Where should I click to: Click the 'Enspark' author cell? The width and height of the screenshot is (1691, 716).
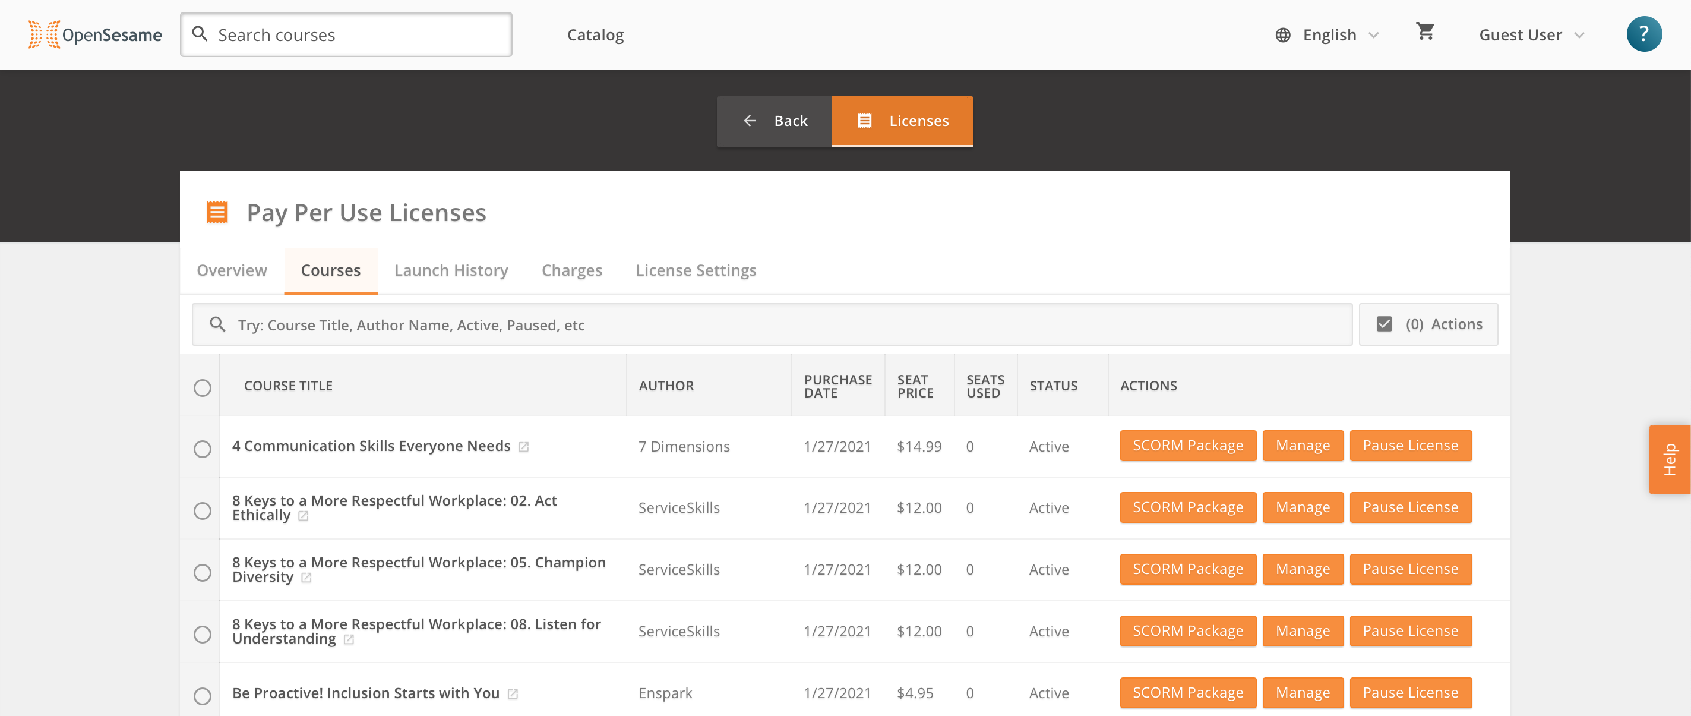(x=665, y=693)
